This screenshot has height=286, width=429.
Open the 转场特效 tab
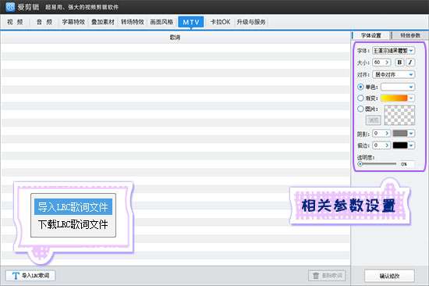[133, 22]
